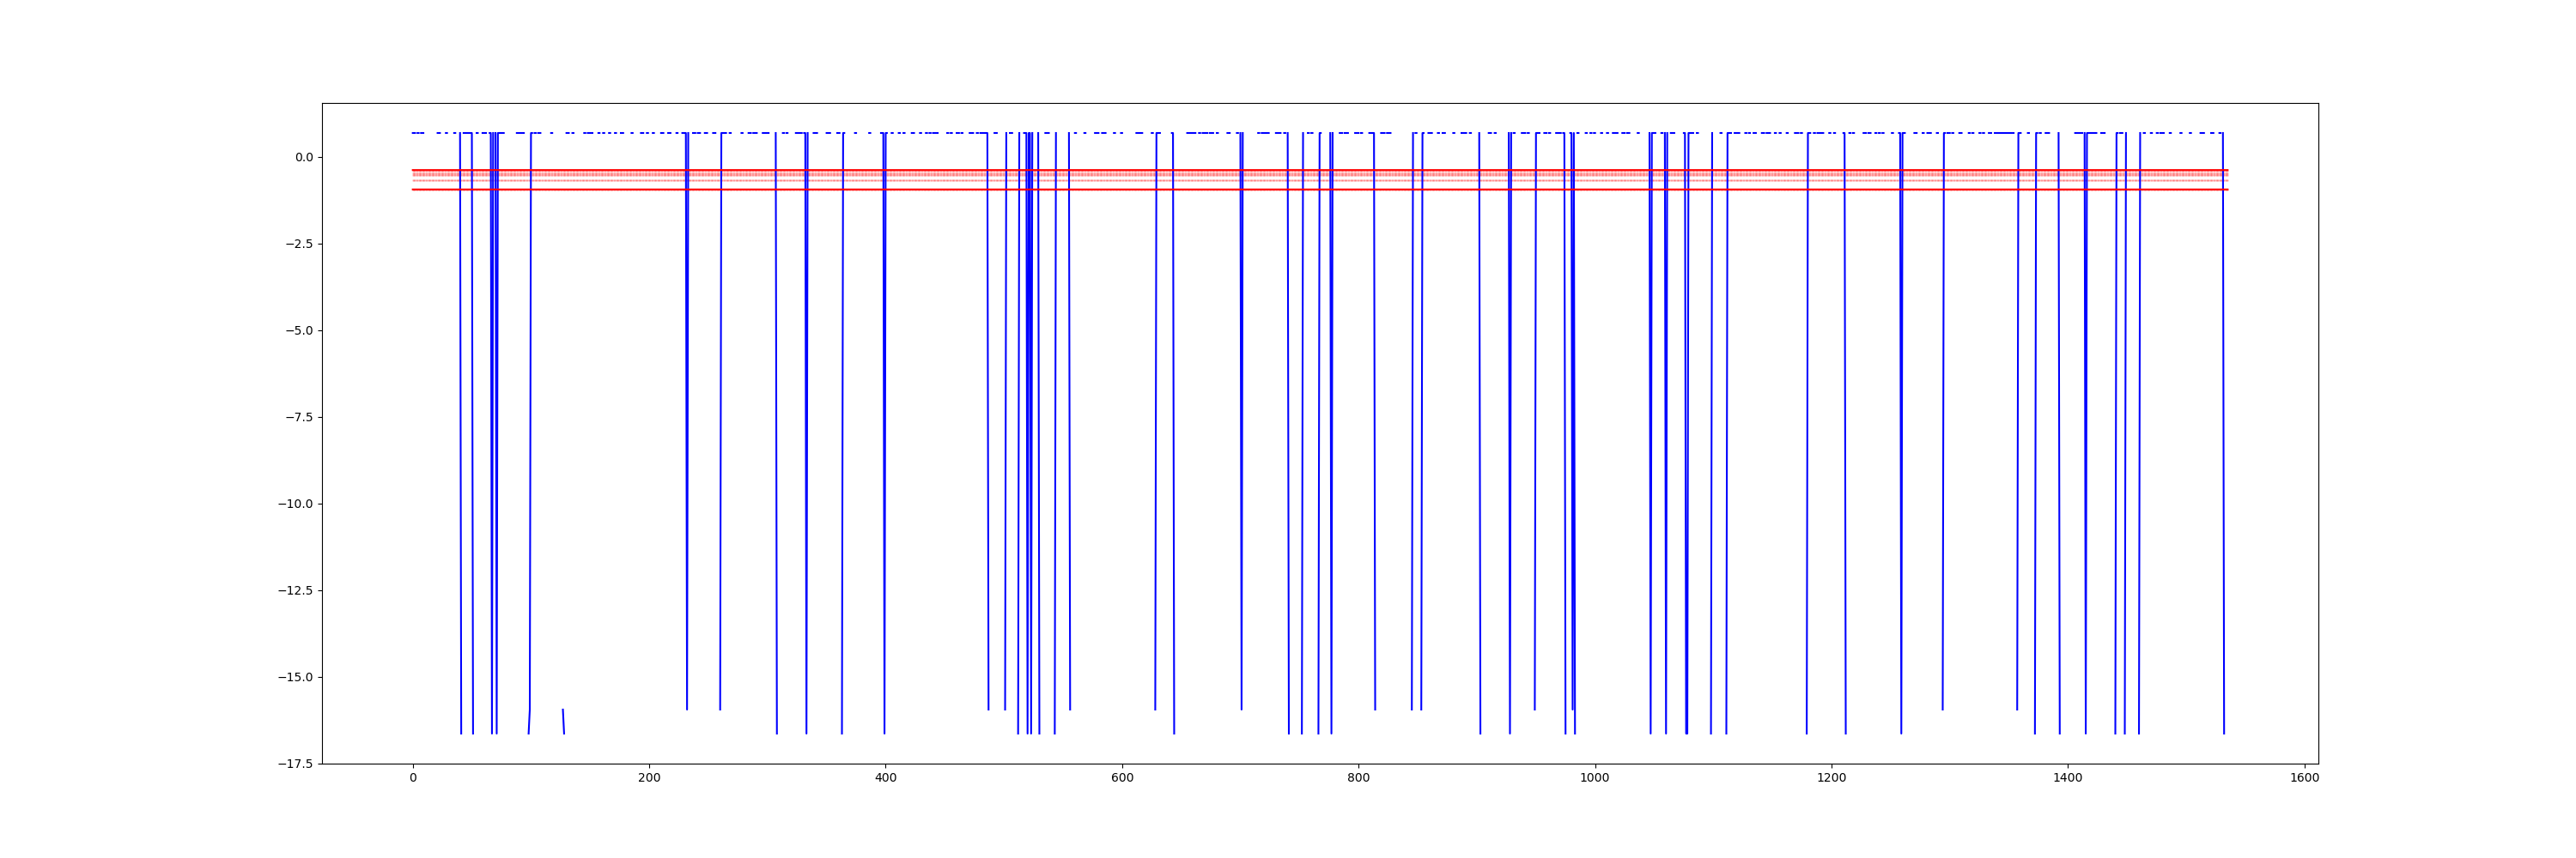Viewport: 2576px width, 858px height.
Task: Click the y-axis tick label −5.0
Action: (x=297, y=330)
